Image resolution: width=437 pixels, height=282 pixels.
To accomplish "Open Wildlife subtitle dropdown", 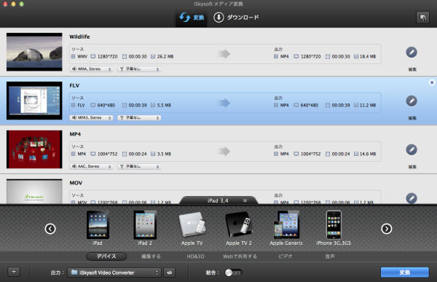I will pyautogui.click(x=139, y=69).
